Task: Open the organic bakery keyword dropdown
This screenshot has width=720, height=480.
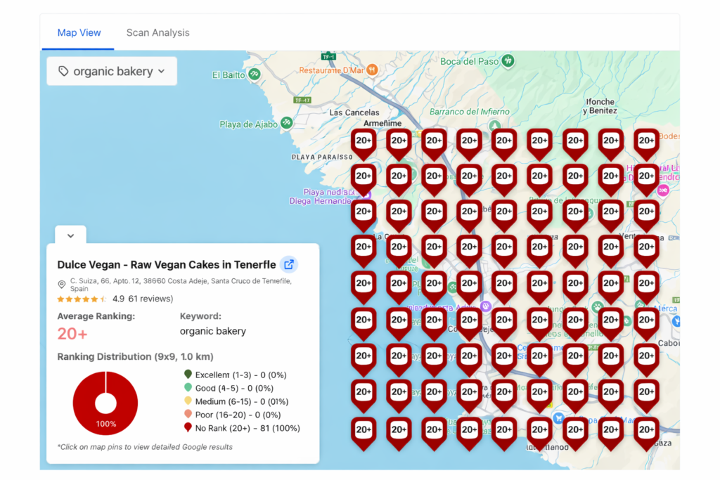Action: pos(112,71)
